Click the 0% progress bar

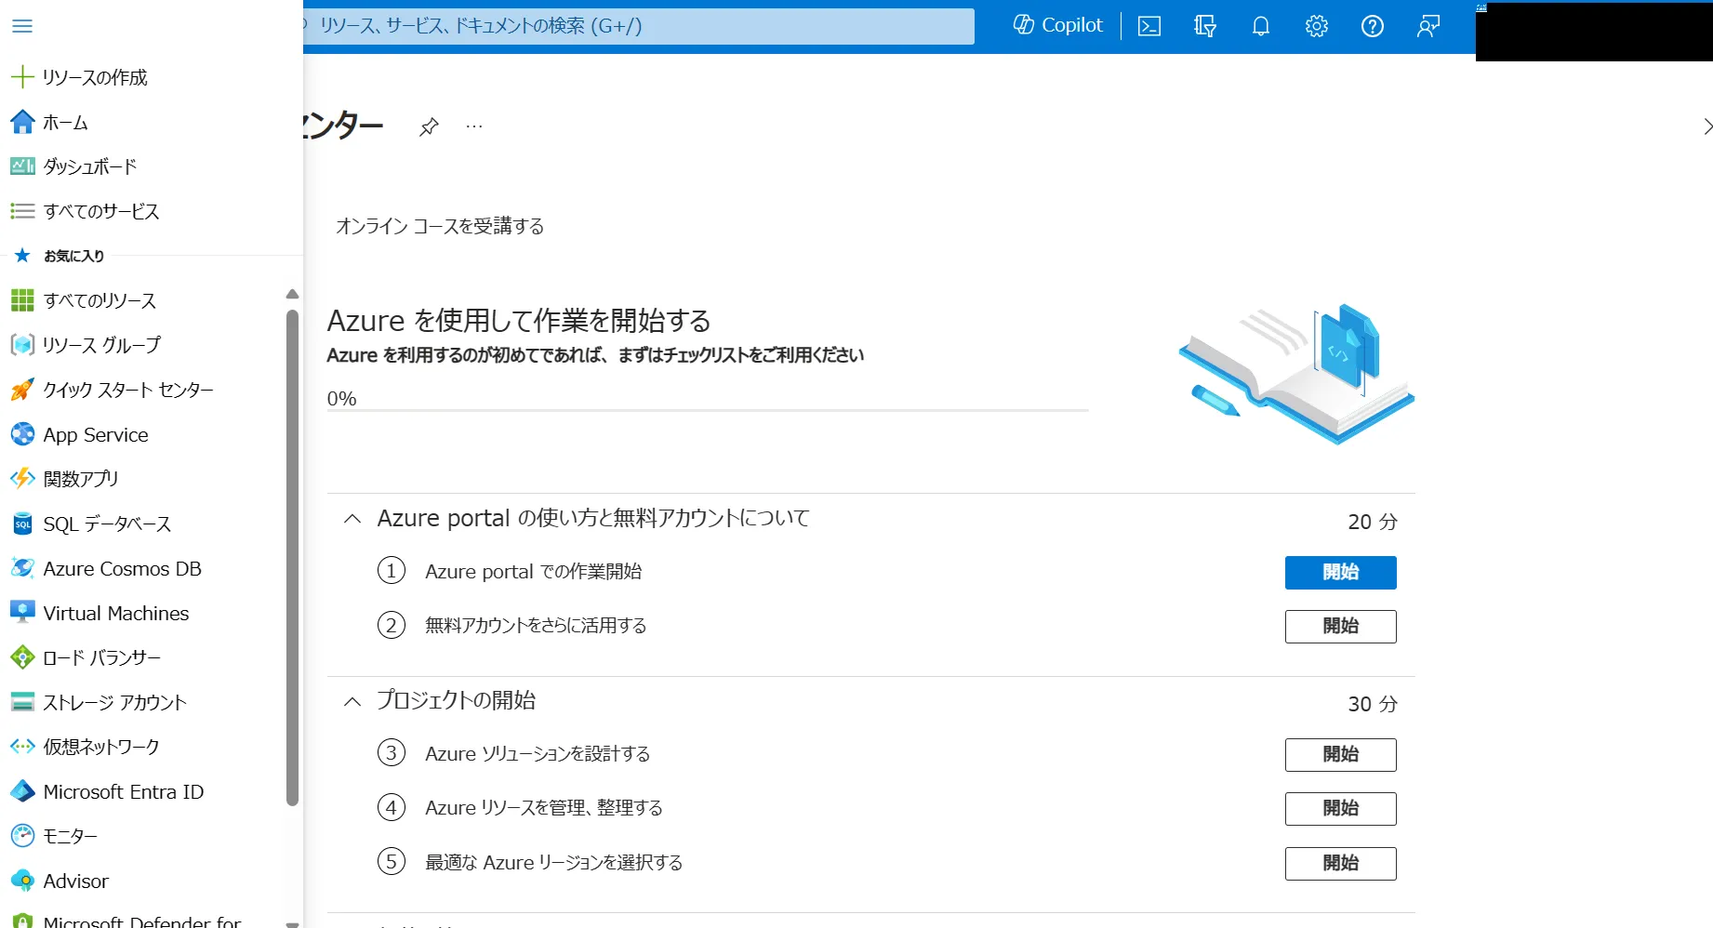coord(708,410)
